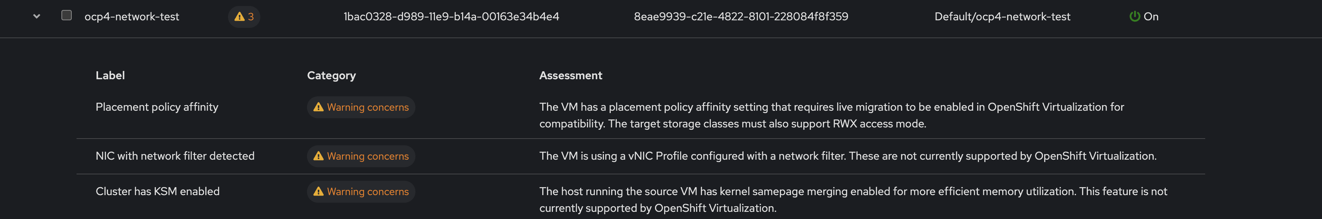Click the Category column header
The height and width of the screenshot is (219, 1322).
[x=331, y=75]
